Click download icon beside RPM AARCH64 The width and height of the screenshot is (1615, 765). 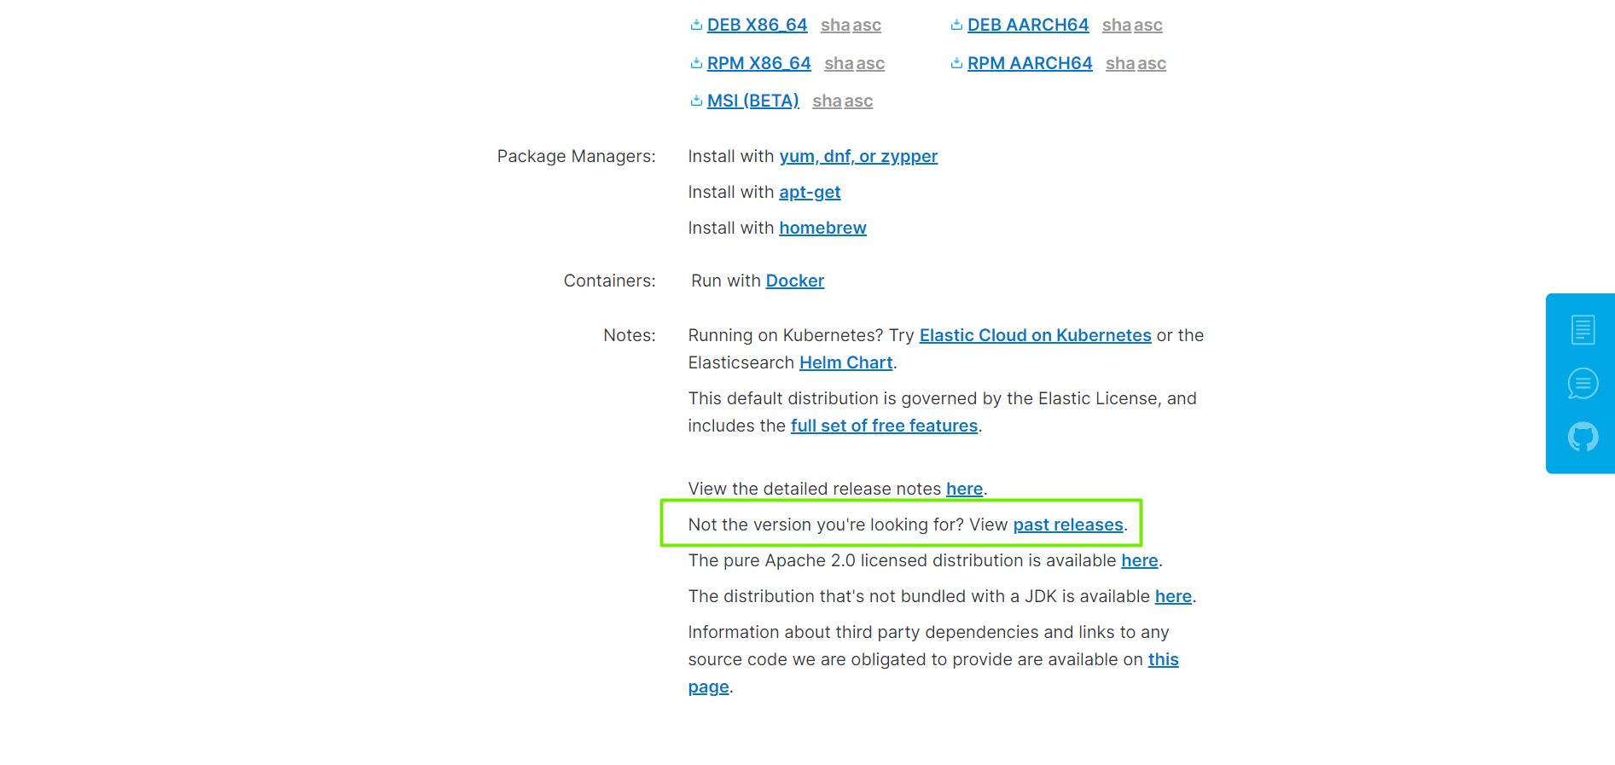956,63
